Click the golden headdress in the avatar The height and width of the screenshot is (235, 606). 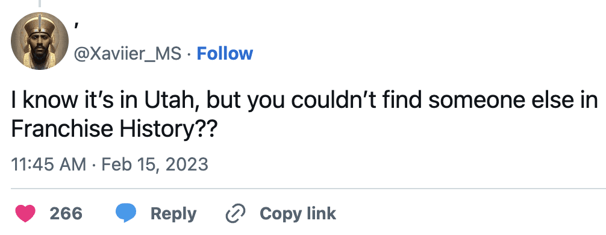tap(40, 28)
